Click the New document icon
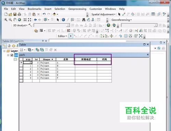The width and height of the screenshot is (171, 131). point(6,14)
